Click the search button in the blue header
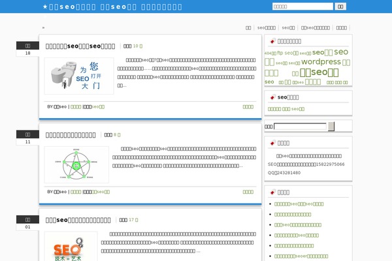Screen dimensions: 392x261 tap(340, 7)
